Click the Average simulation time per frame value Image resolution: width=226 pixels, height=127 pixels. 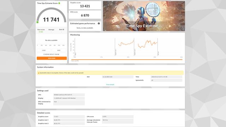118,121
